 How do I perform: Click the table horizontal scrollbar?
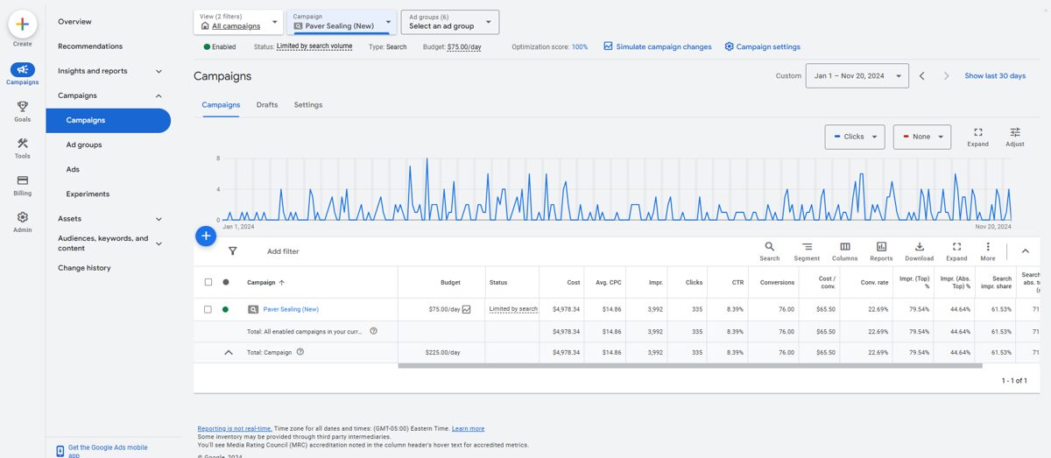coord(690,366)
